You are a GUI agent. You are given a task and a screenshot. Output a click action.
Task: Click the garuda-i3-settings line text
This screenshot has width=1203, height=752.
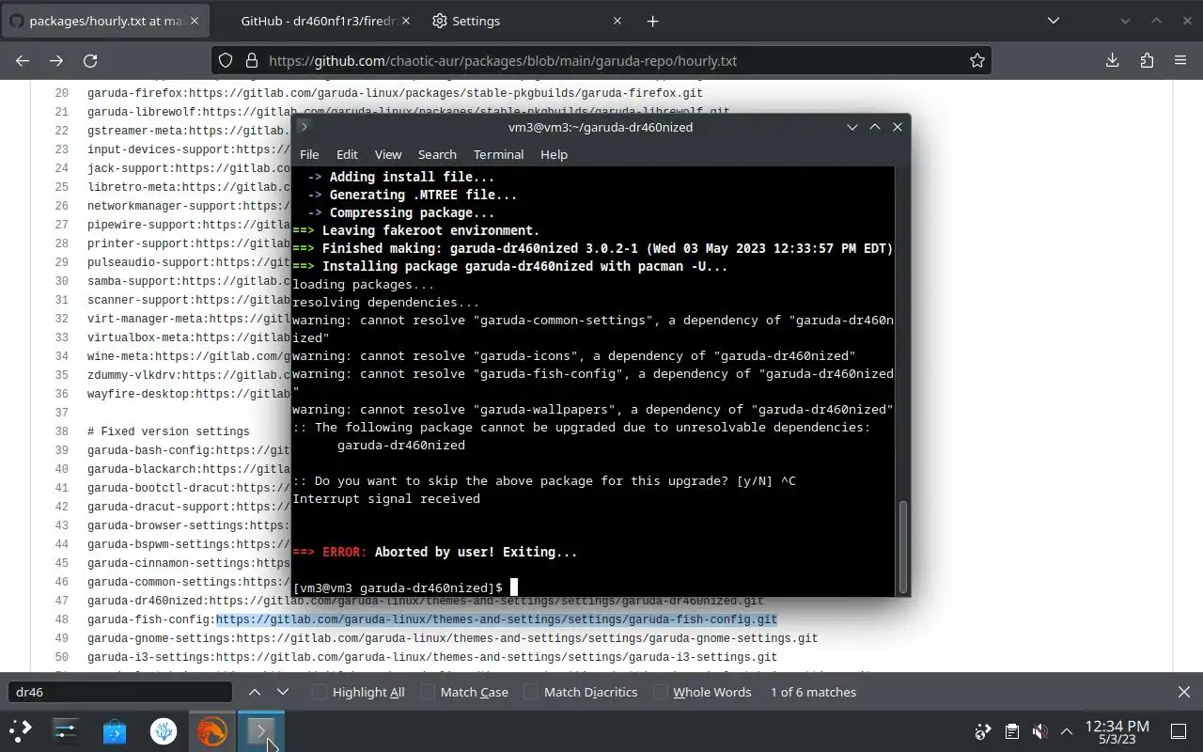point(432,657)
